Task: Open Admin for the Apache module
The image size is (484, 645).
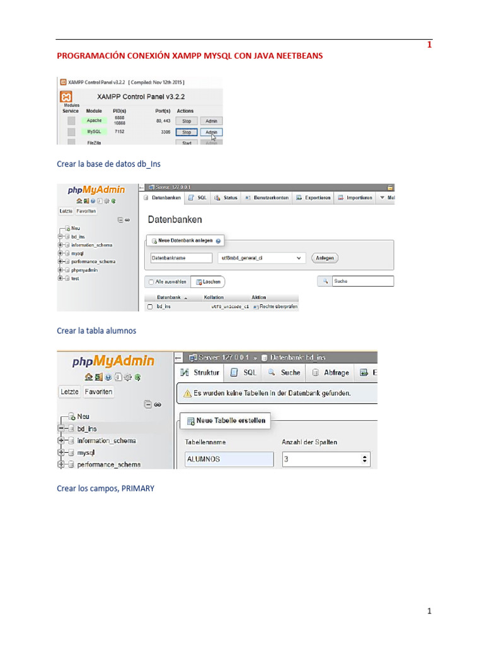Action: tap(211, 121)
